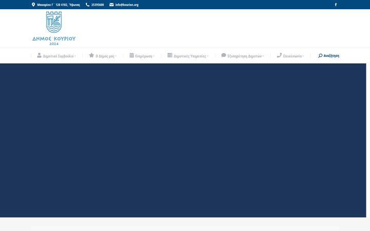This screenshot has width=370, height=231.
Task: Click the speech bubble icon beside Εξυπηρέτηση Δημοτών
Action: tap(224, 55)
